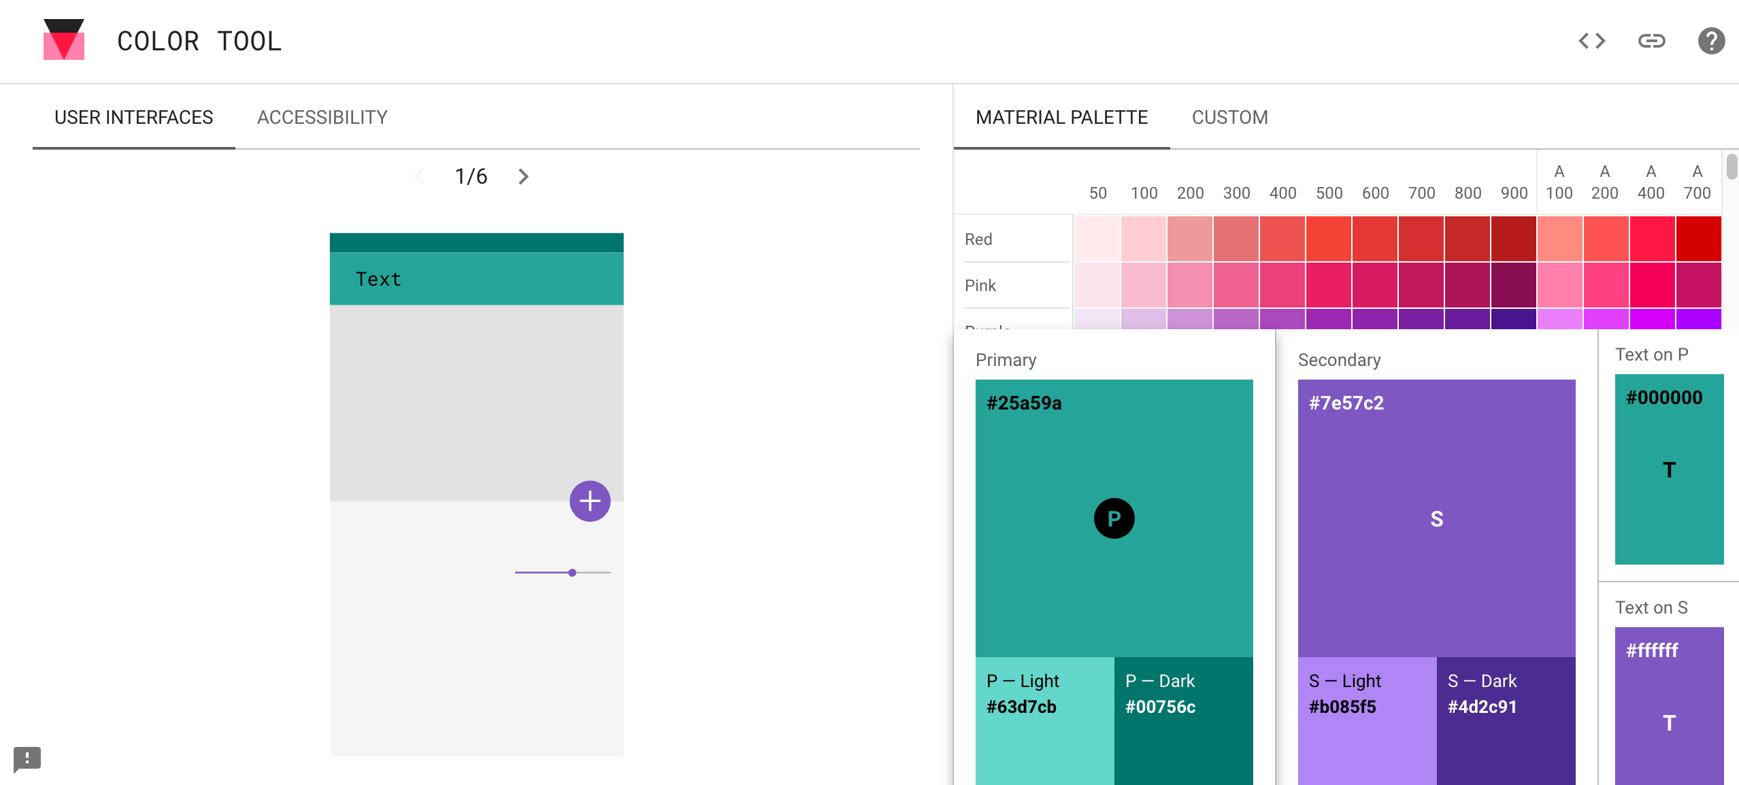Click the Color Tool logo

tap(64, 39)
